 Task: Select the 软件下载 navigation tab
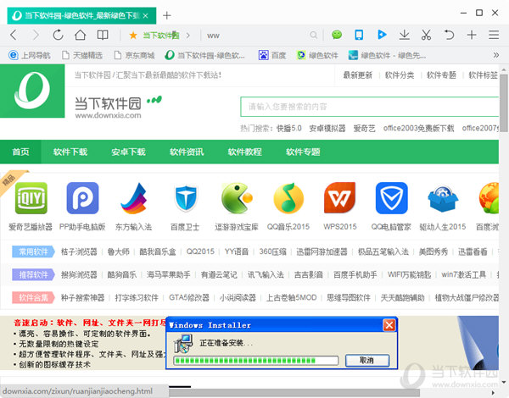tap(70, 152)
